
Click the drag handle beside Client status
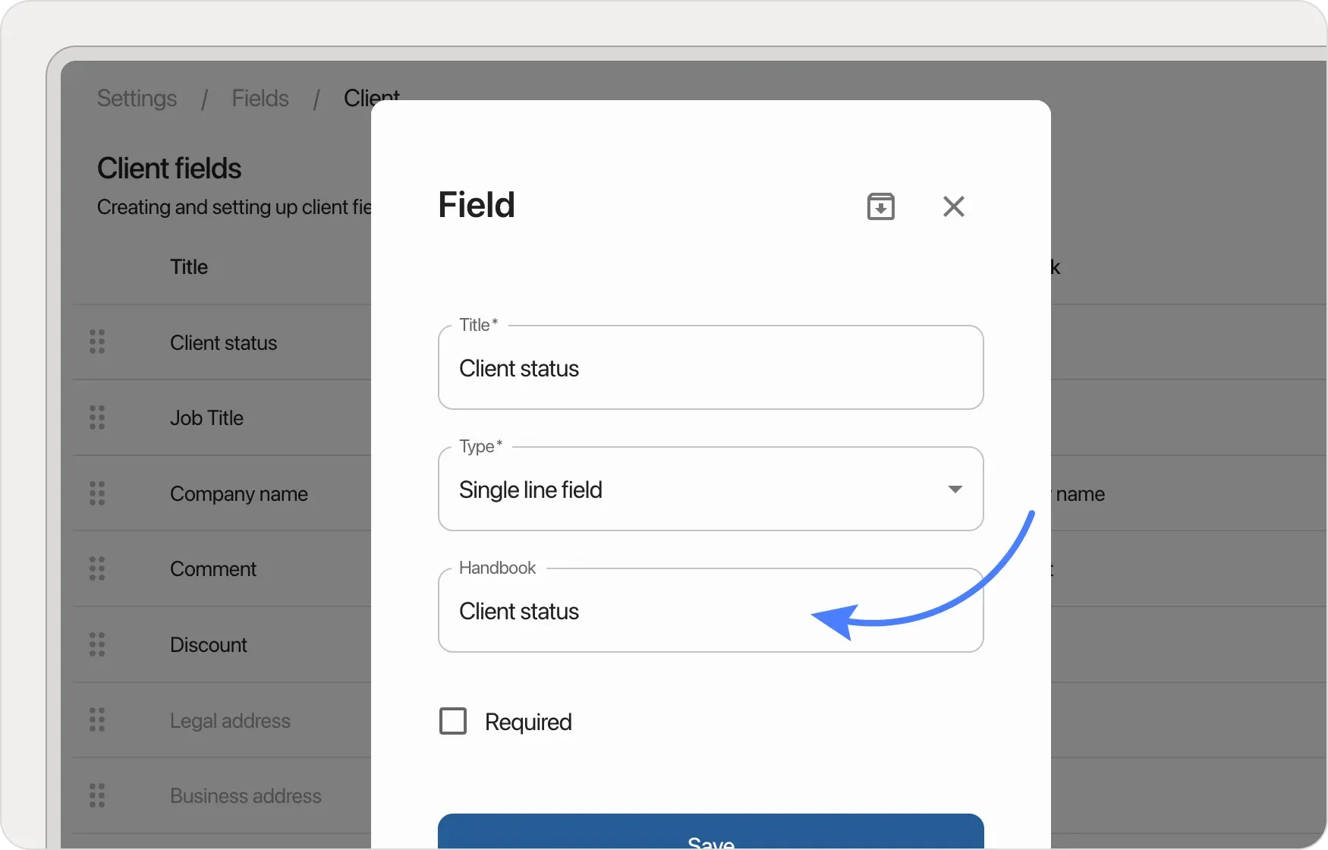[96, 342]
